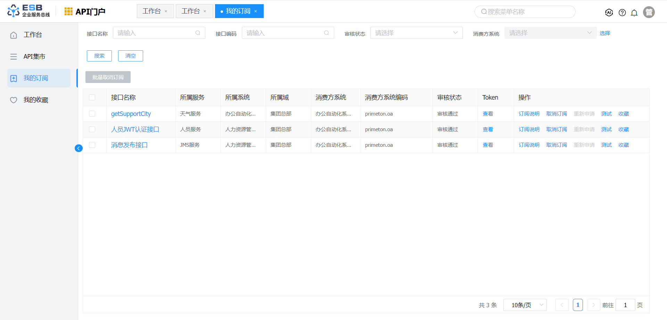The width and height of the screenshot is (667, 320).
Task: Toggle the select-all header checkbox
Action: (92, 98)
